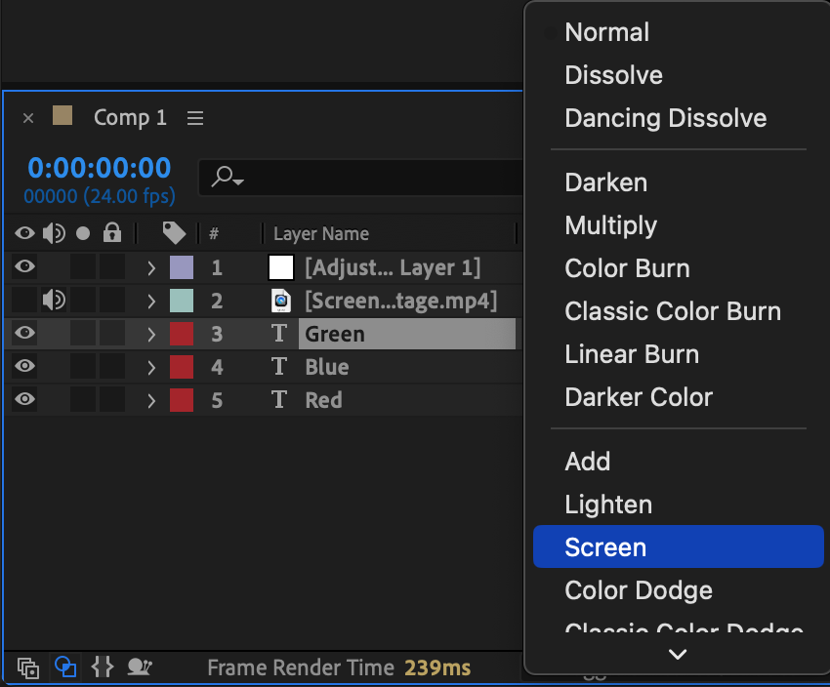Hide the Green text layer
Viewport: 830px width, 687px height.
[25, 334]
